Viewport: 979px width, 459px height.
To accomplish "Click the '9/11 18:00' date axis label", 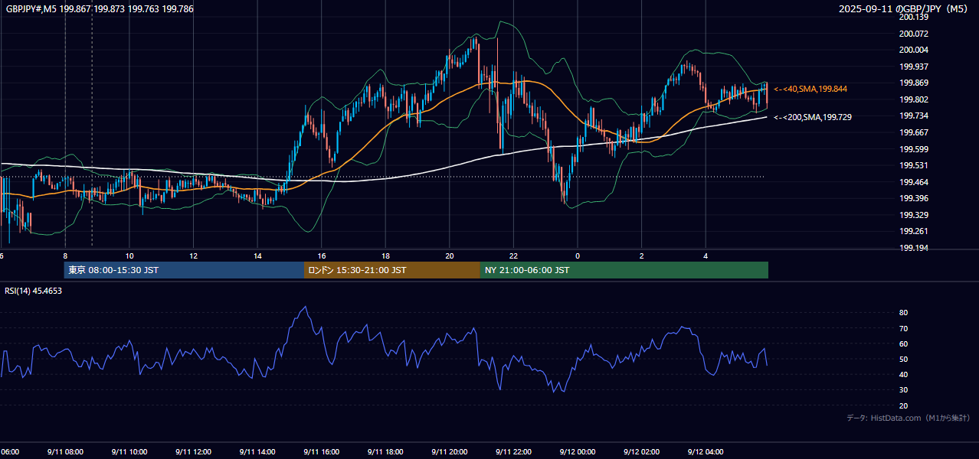I will (x=385, y=452).
